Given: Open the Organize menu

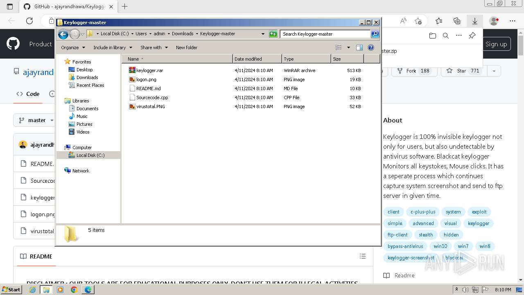Looking at the screenshot, I should tap(73, 48).
